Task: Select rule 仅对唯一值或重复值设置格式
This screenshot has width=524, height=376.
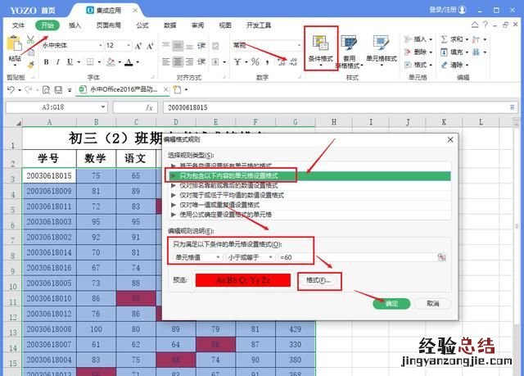Action: (311, 205)
